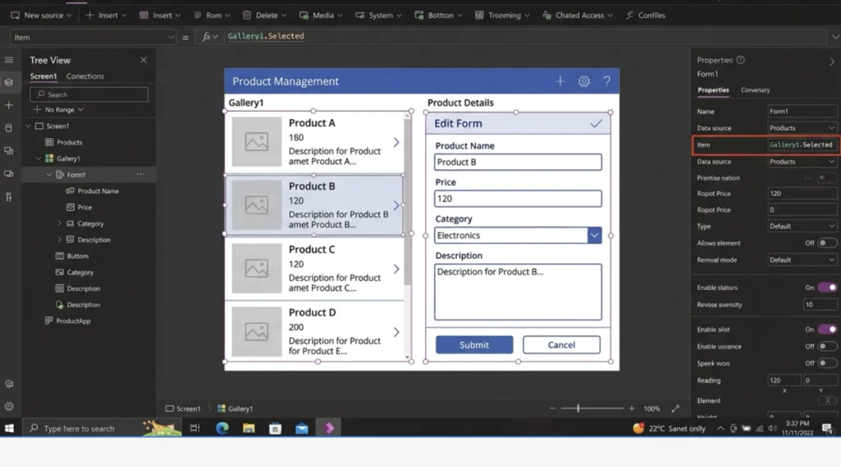Image resolution: width=841 pixels, height=467 pixels.
Task: Toggle the Allows element switch
Action: [x=827, y=243]
